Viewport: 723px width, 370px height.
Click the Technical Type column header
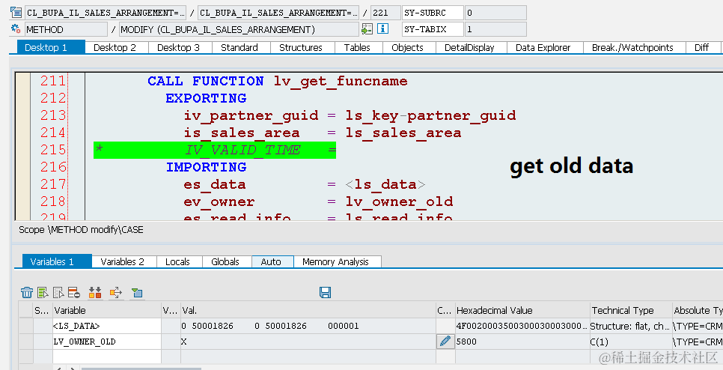pos(631,310)
